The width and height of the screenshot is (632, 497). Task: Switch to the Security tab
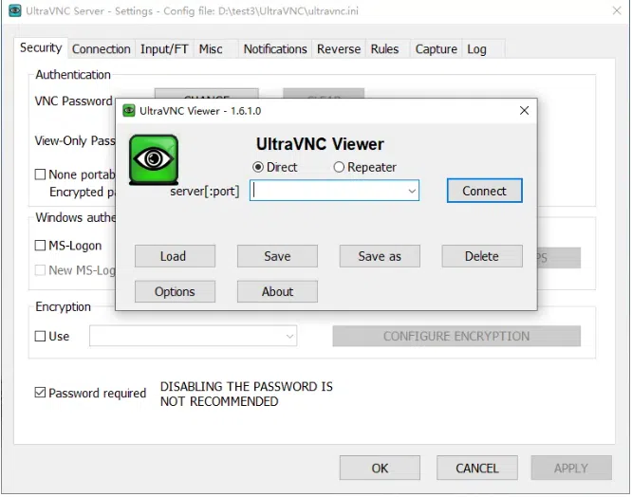pos(41,48)
